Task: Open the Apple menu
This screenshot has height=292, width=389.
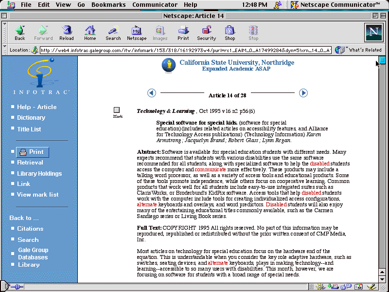Action: [11, 5]
